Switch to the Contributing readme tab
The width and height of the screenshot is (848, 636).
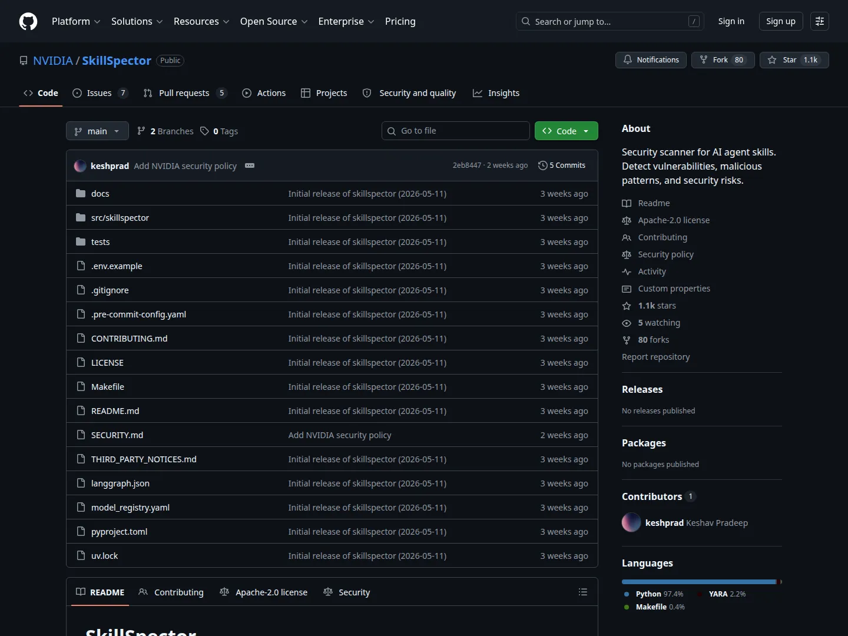coord(171,592)
